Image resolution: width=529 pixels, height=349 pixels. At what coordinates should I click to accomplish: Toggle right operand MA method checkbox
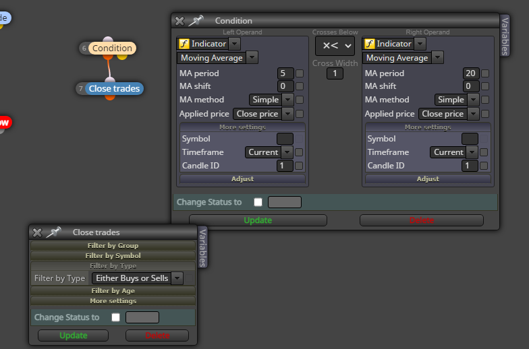[485, 100]
